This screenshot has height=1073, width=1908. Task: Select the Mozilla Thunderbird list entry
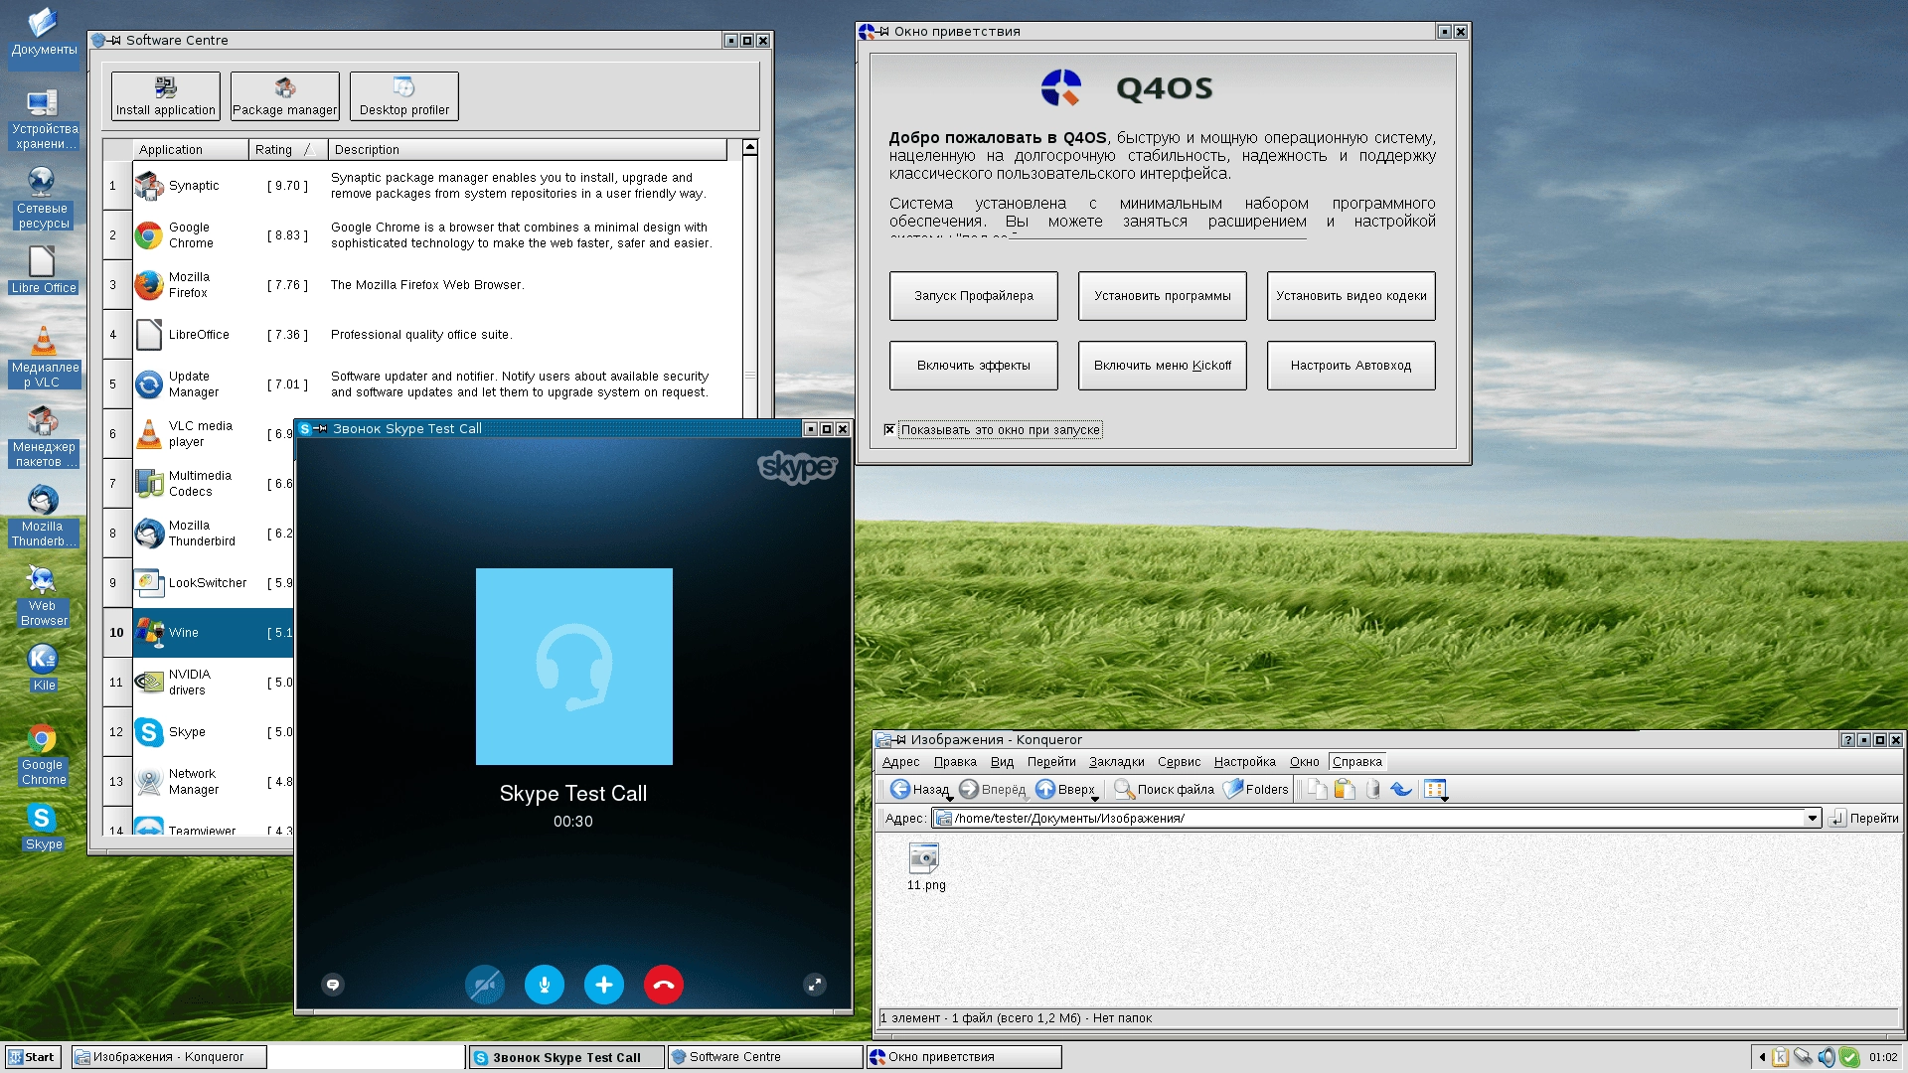coord(199,534)
